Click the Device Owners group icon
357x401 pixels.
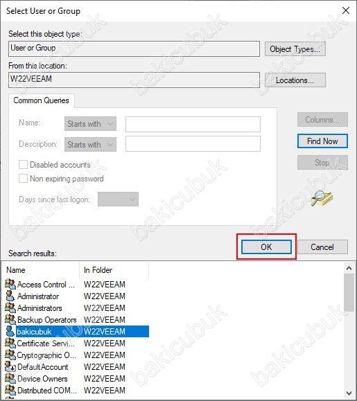click(x=10, y=378)
